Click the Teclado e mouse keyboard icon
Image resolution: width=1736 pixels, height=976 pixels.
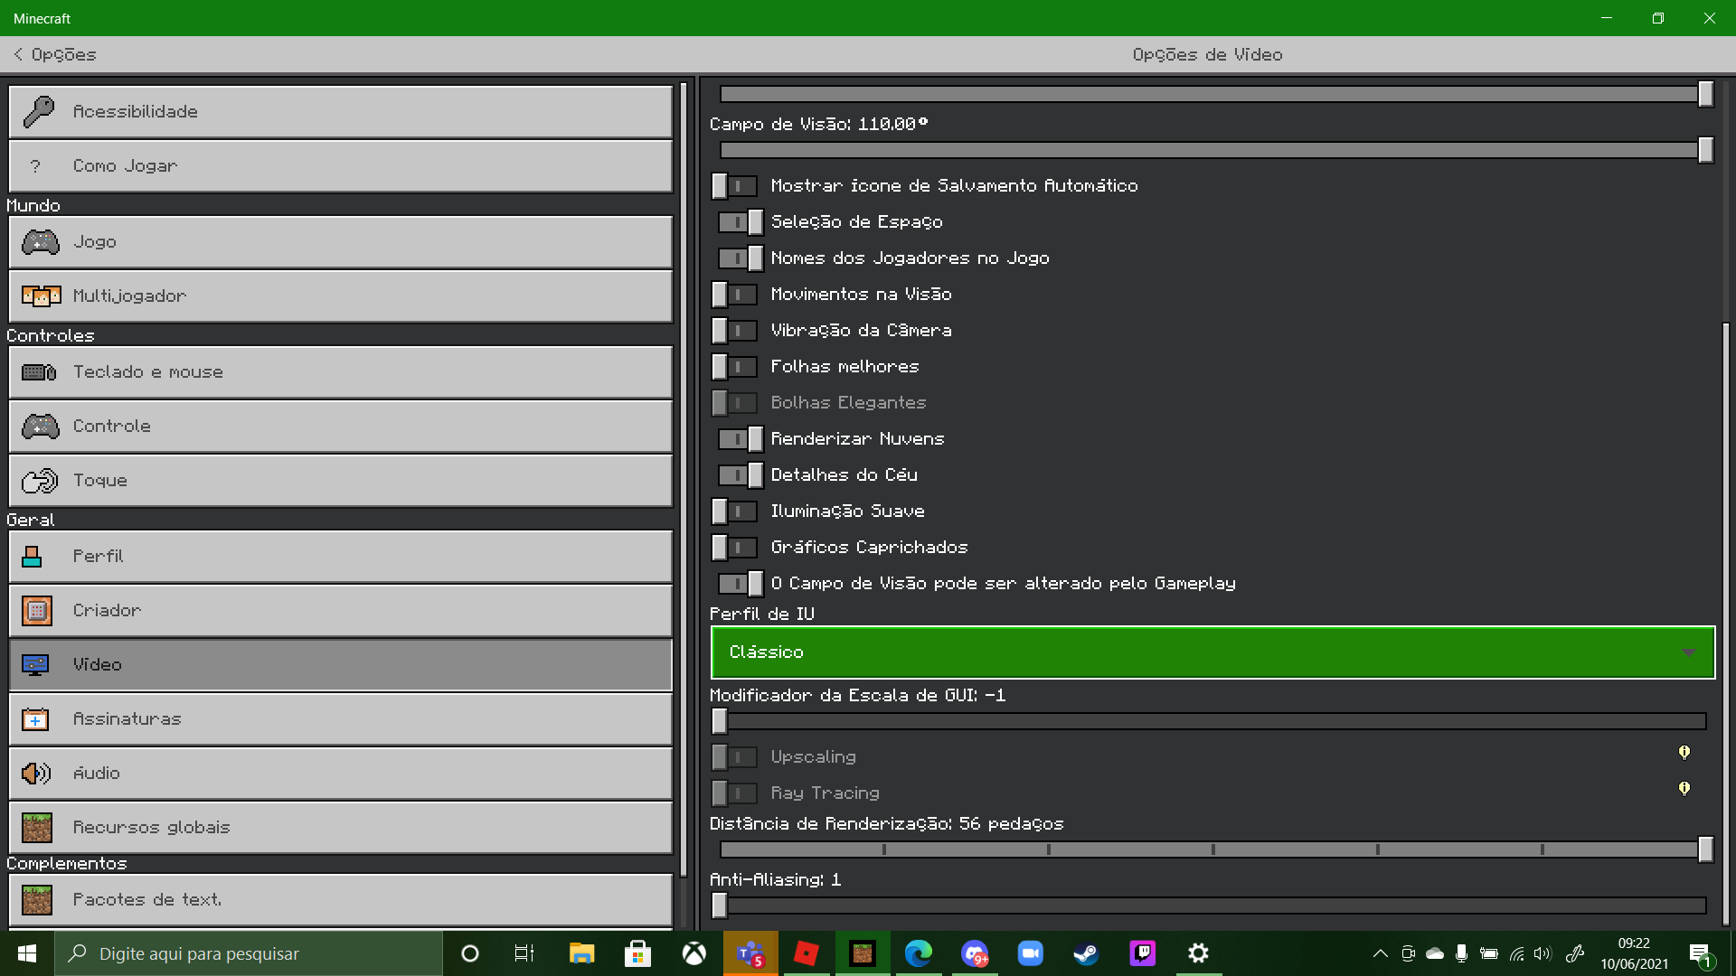[39, 372]
